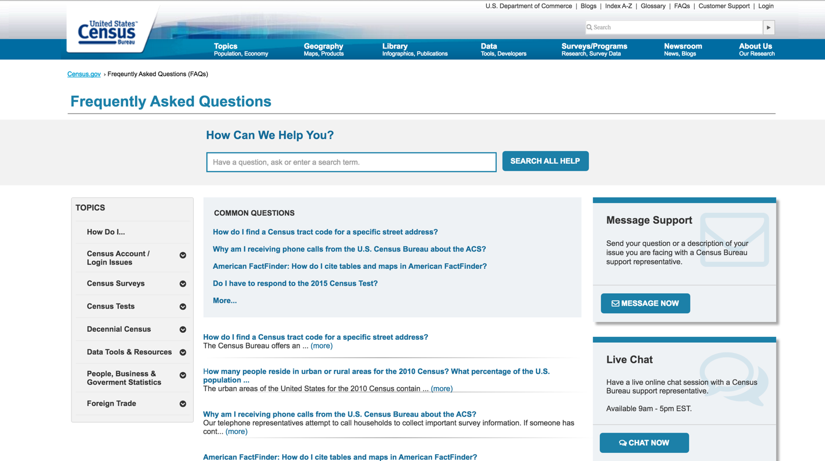
Task: Click (more) after telephone representatives text
Action: 237,432
